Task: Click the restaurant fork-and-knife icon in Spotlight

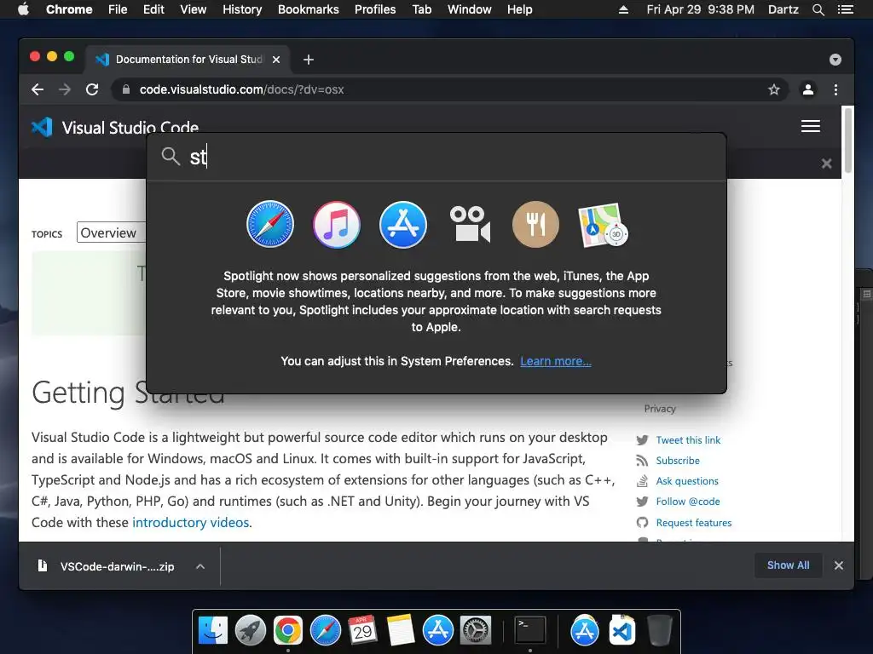Action: [535, 224]
